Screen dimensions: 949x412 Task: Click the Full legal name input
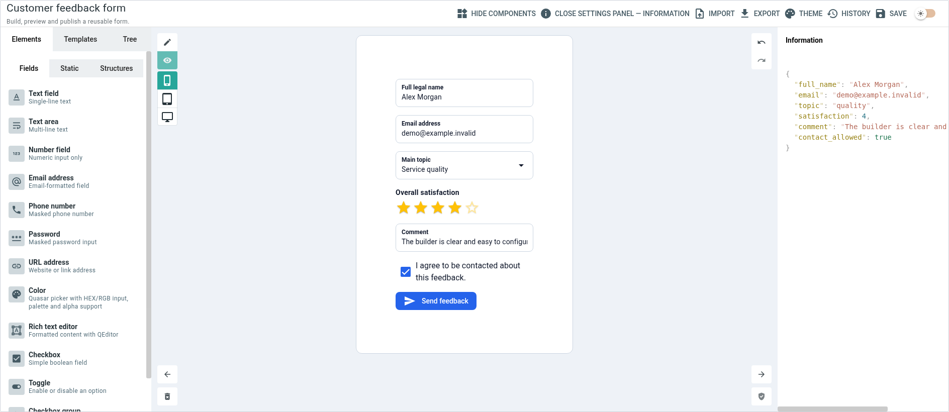[x=464, y=93]
